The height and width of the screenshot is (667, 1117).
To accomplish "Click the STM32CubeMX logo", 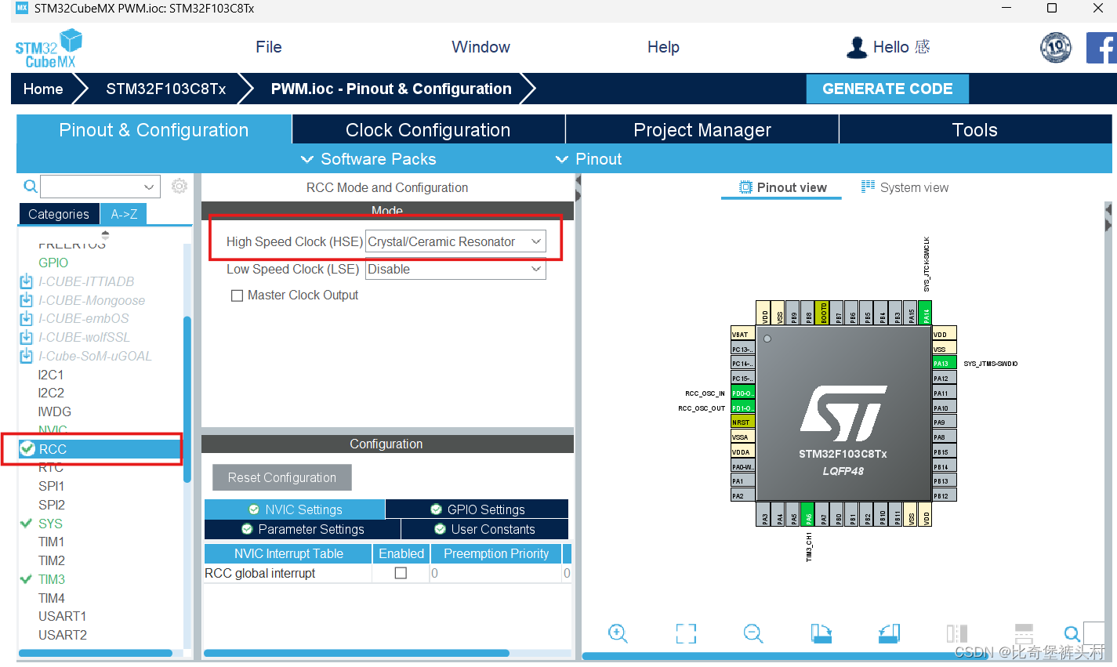I will [x=49, y=49].
